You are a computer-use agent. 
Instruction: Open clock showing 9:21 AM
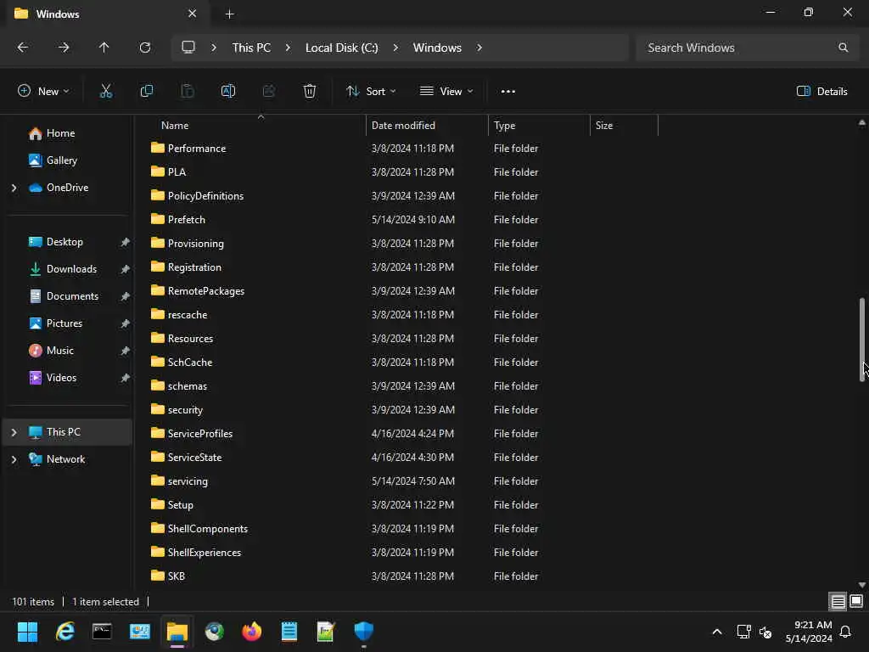[809, 632]
